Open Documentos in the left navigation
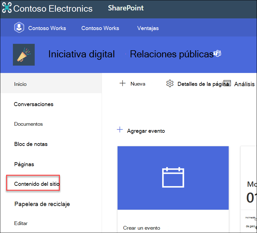 click(x=28, y=124)
